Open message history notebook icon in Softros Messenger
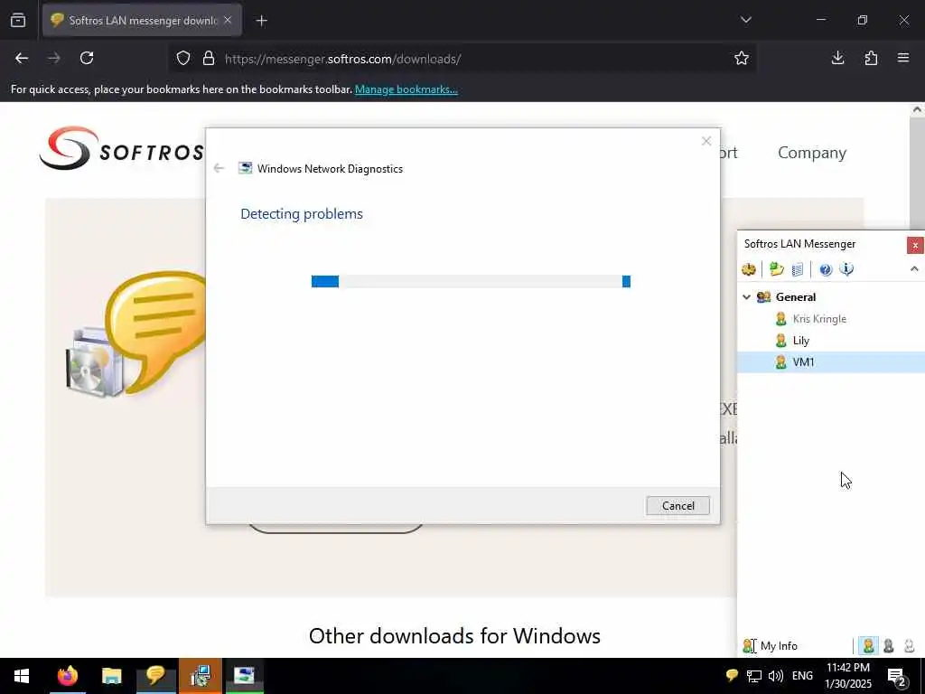 (x=797, y=269)
